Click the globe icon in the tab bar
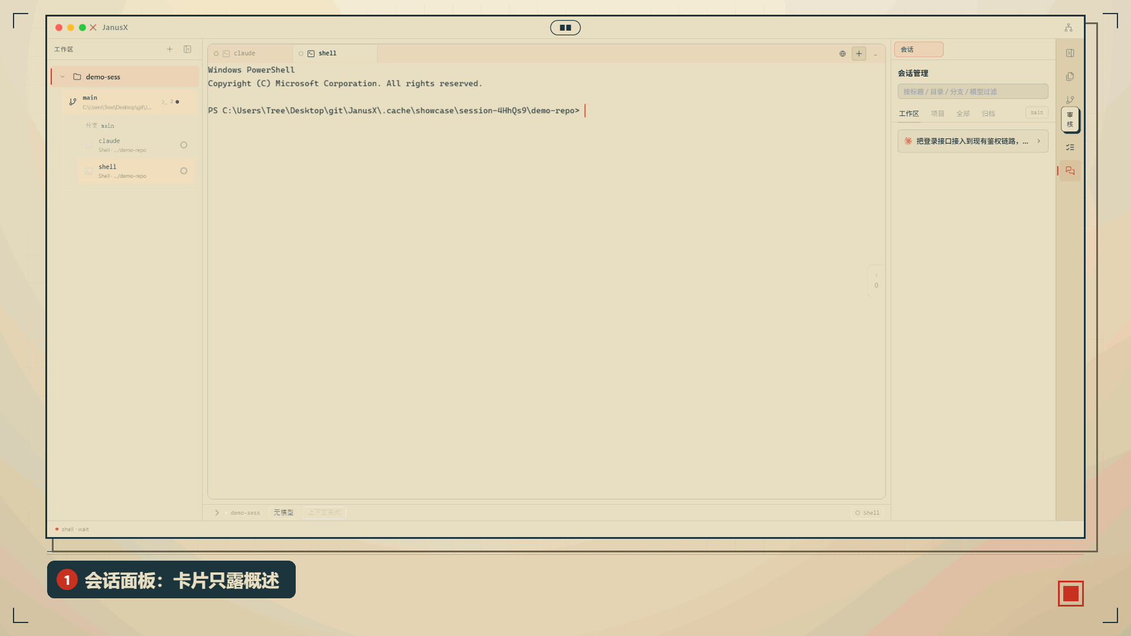 point(842,54)
